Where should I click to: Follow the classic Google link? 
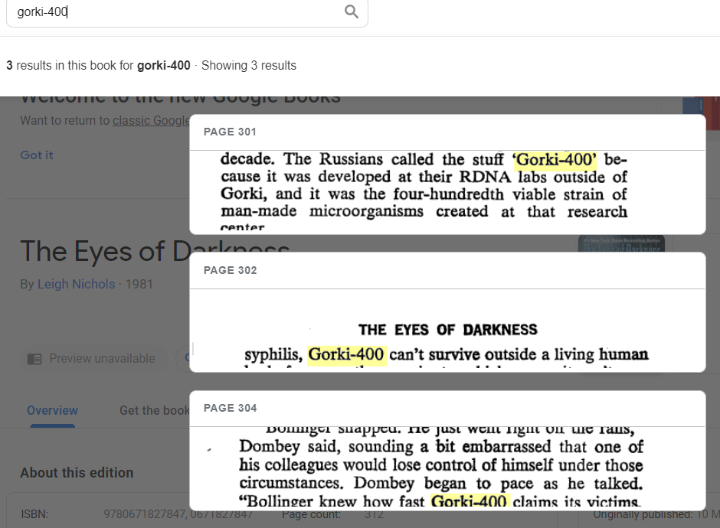(x=151, y=121)
